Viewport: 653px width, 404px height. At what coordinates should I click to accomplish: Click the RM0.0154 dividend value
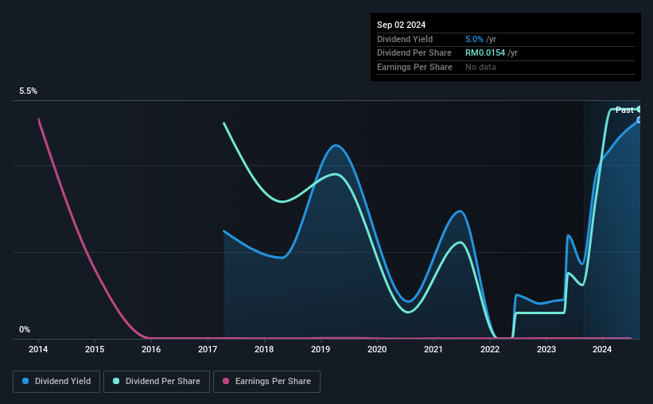(x=485, y=53)
